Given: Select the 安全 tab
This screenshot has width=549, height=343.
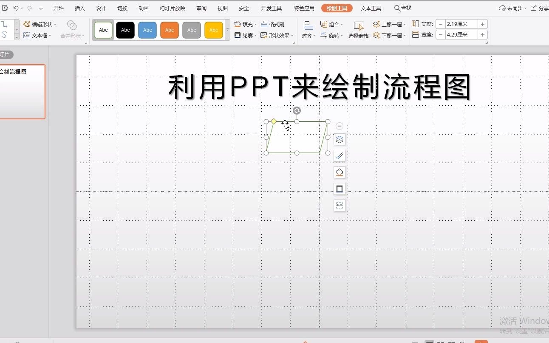Looking at the screenshot, I should pos(244,8).
